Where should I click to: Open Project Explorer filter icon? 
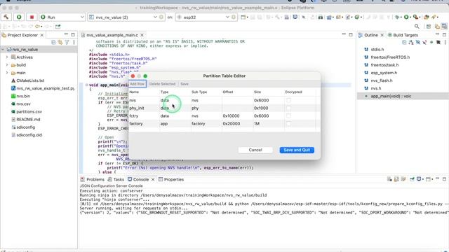click(67, 42)
